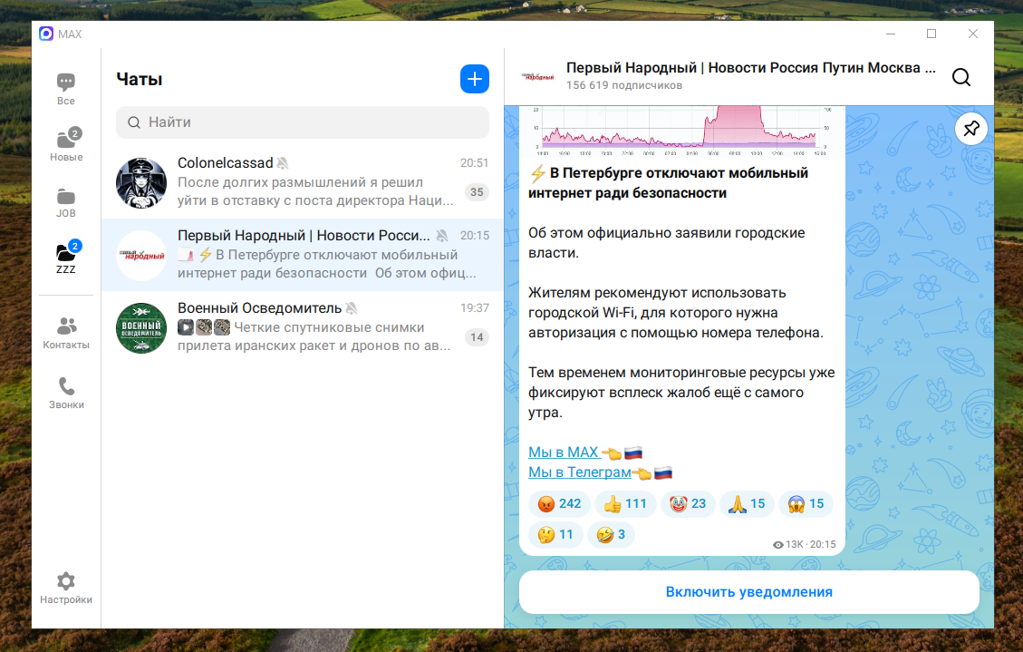Click the Найти search field
1023x652 pixels.
[x=303, y=122]
